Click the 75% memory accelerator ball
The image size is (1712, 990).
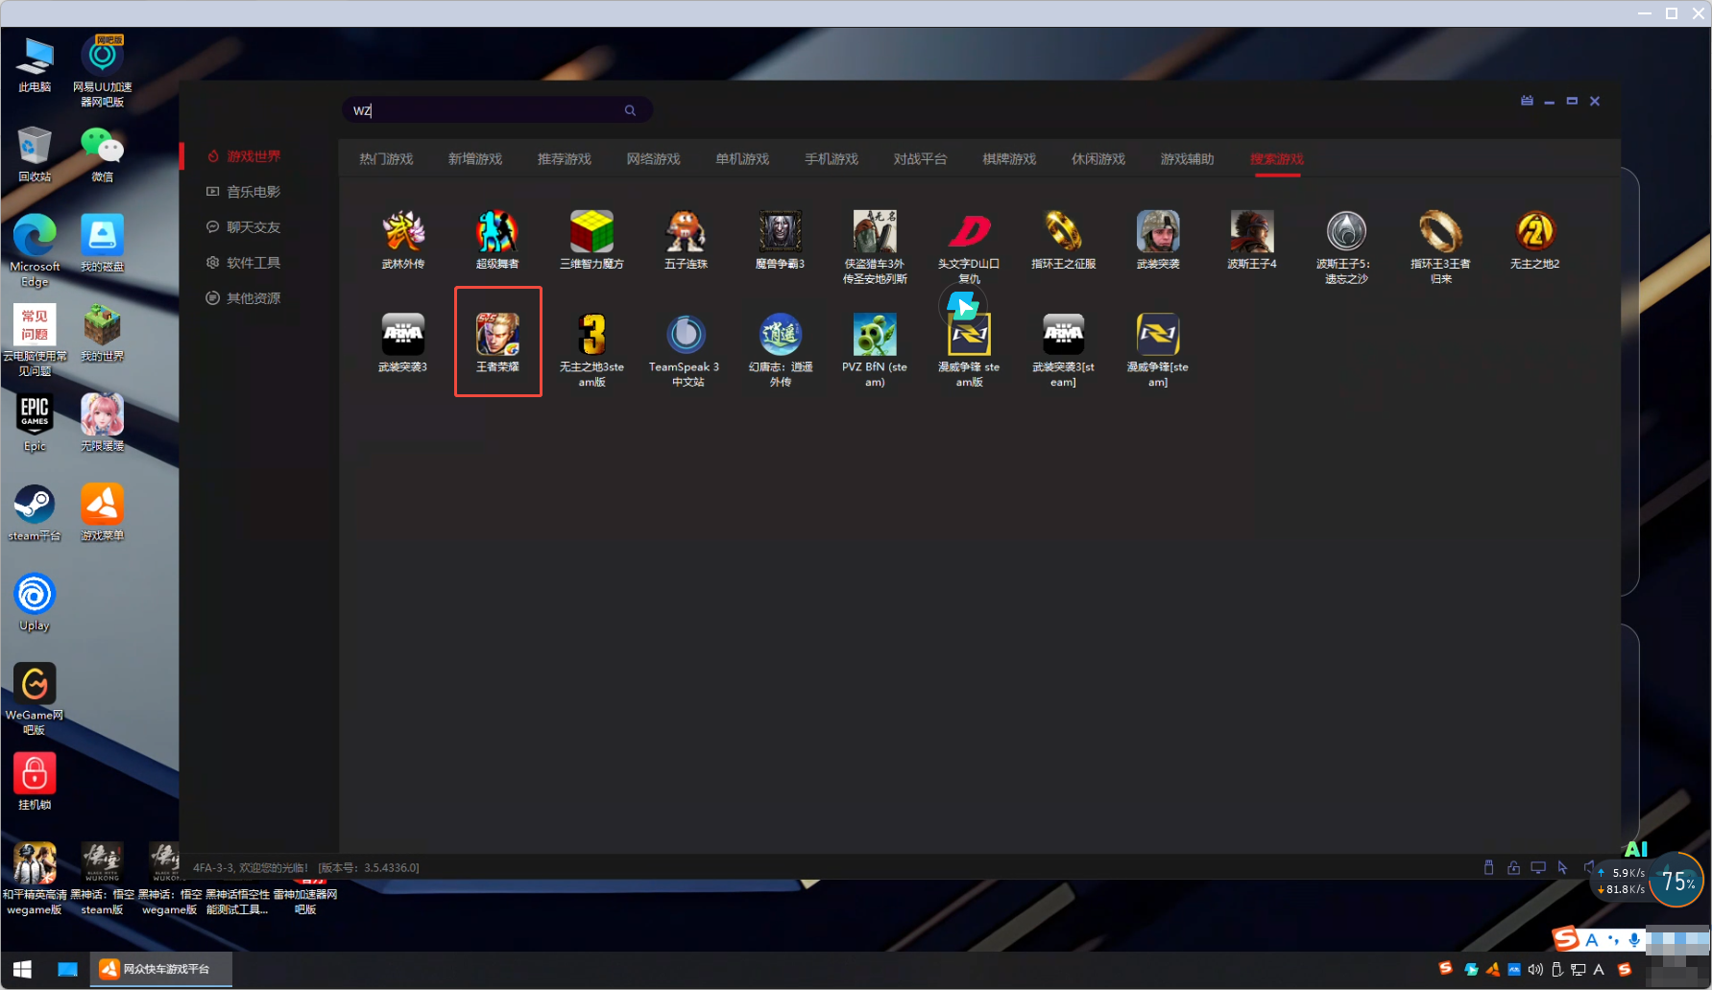tap(1677, 881)
